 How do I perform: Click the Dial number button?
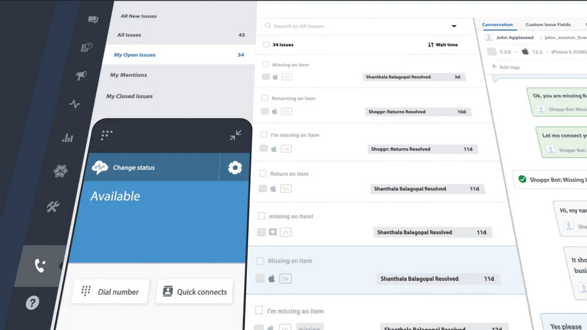coord(110,291)
